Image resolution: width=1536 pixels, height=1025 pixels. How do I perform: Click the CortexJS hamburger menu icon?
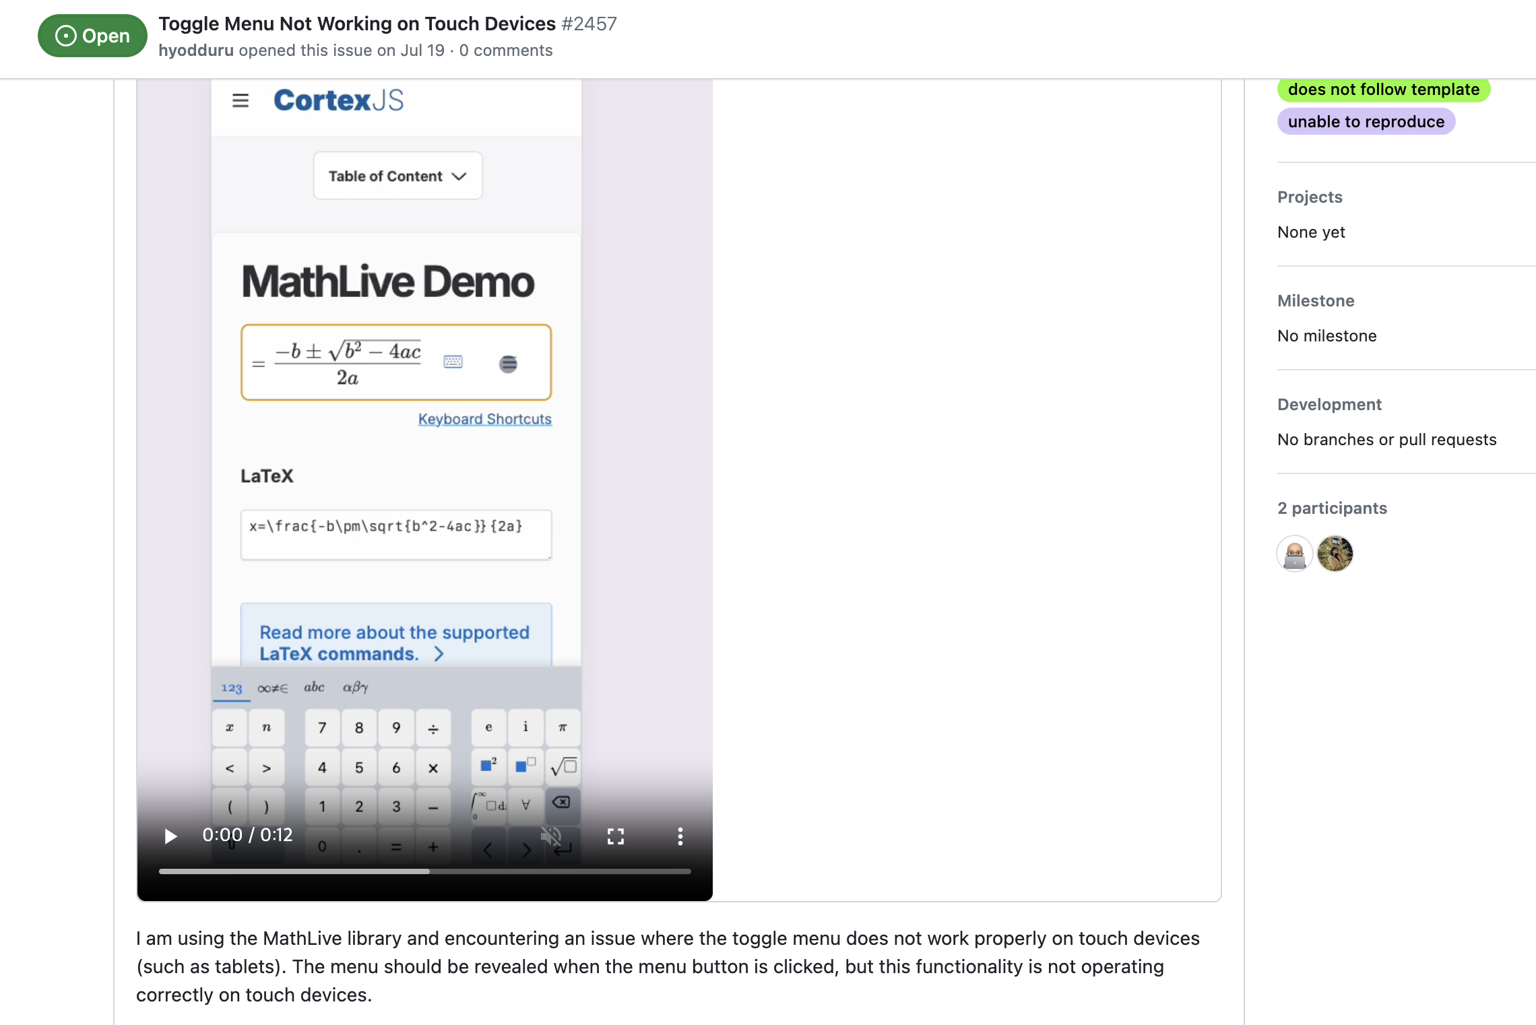coord(241,101)
